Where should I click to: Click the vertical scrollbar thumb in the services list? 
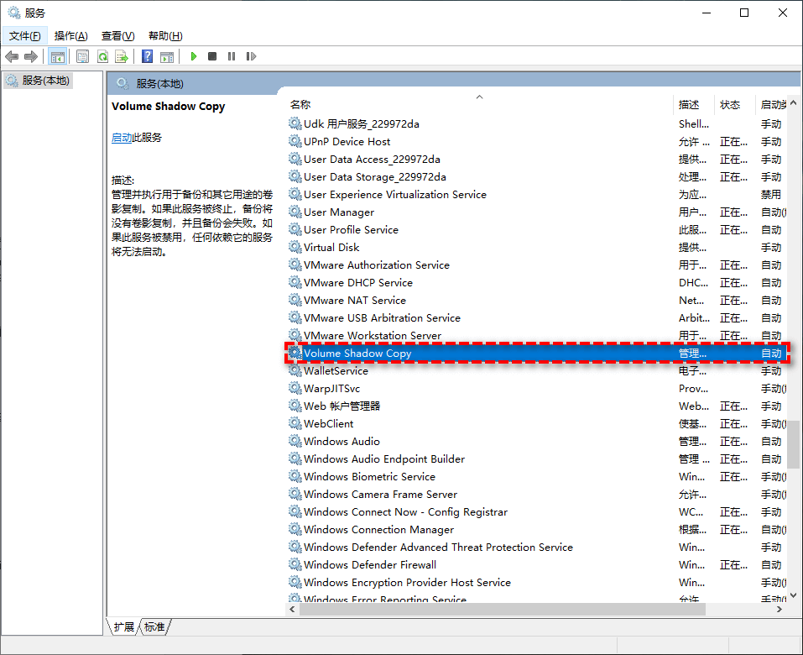tap(793, 444)
